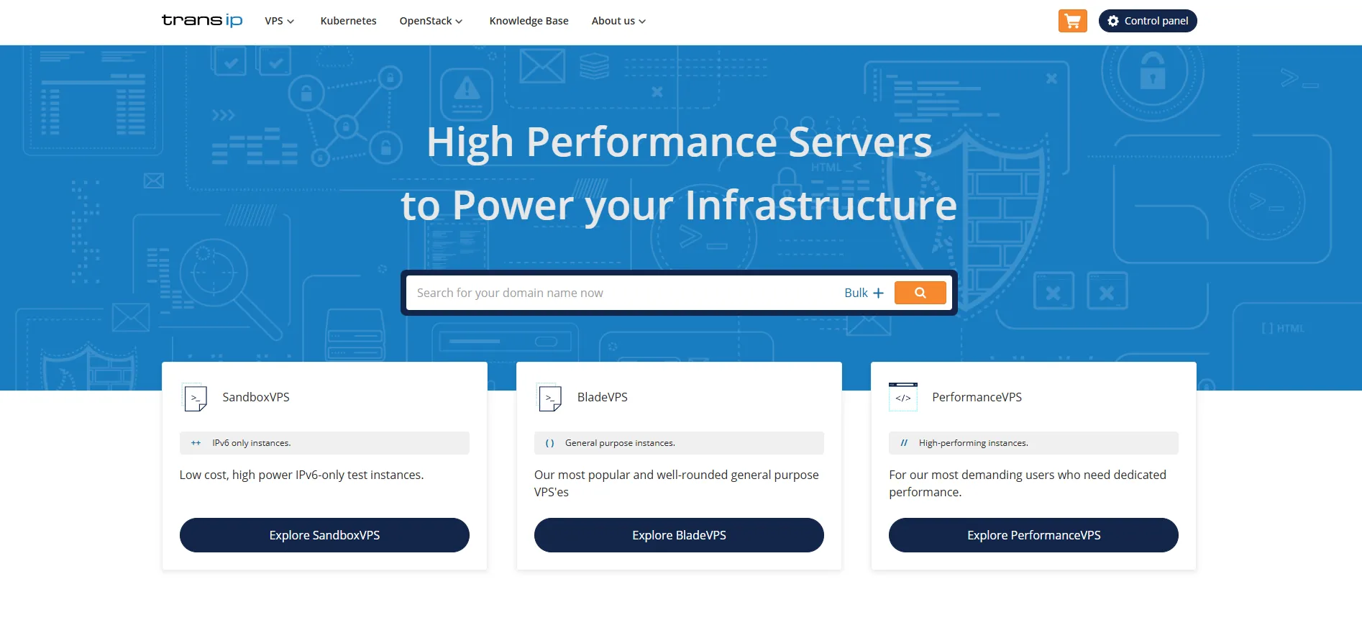Click Explore PerformanceVPS button

[x=1033, y=535]
